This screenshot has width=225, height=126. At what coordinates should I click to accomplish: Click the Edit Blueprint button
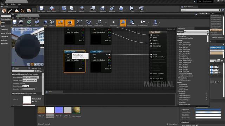(217, 48)
